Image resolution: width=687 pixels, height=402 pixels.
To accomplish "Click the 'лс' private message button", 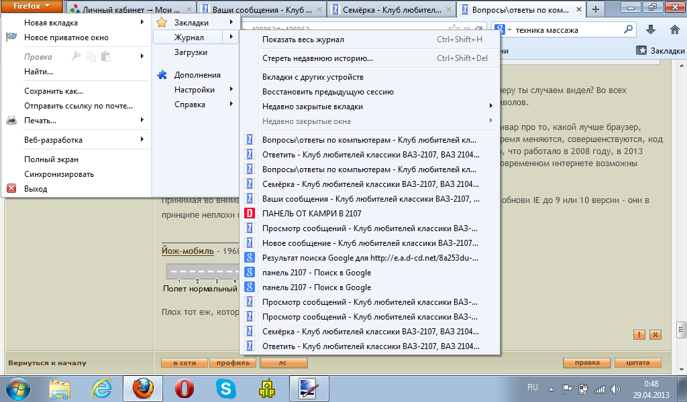I will click(x=284, y=362).
